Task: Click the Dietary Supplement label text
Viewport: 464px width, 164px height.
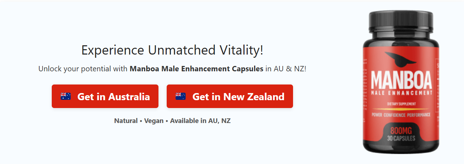Action: pyautogui.click(x=401, y=104)
